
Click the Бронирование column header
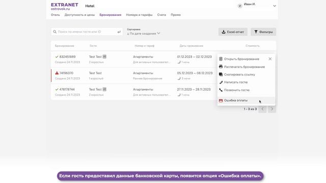point(65,46)
